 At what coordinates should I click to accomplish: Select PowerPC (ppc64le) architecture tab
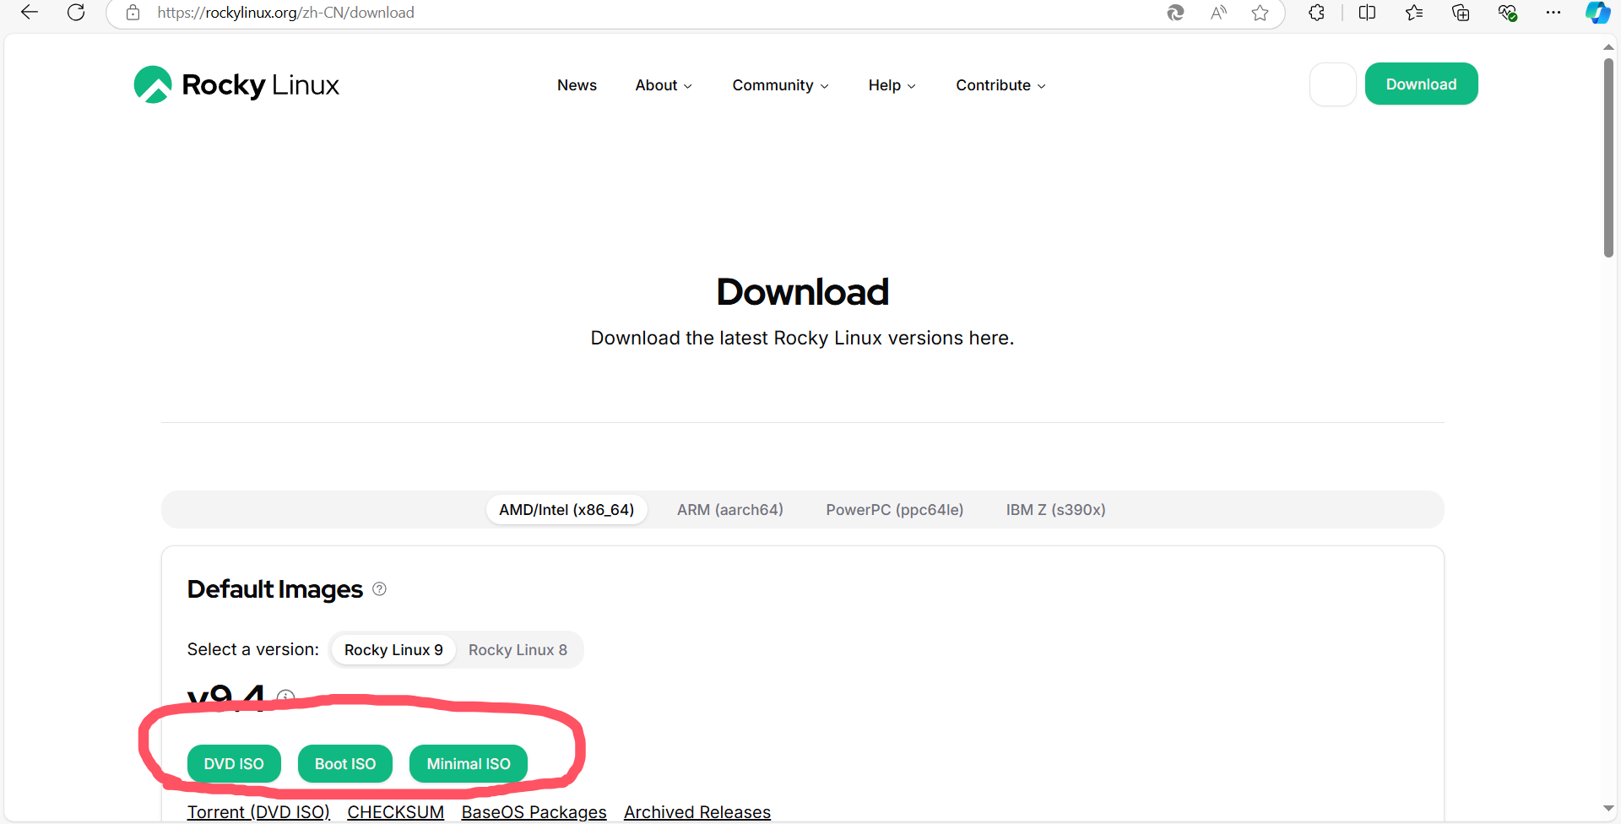click(895, 510)
